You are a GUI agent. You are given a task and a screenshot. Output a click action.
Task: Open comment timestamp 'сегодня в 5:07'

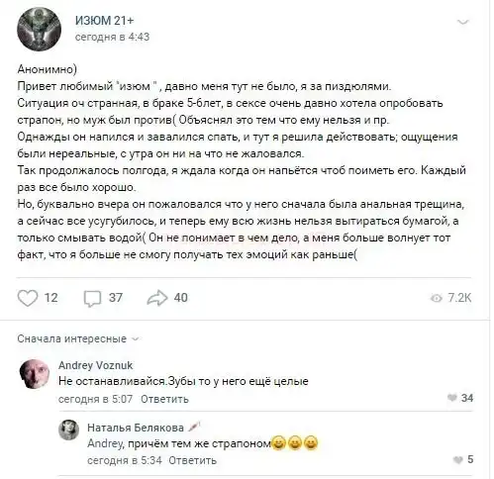tap(95, 399)
